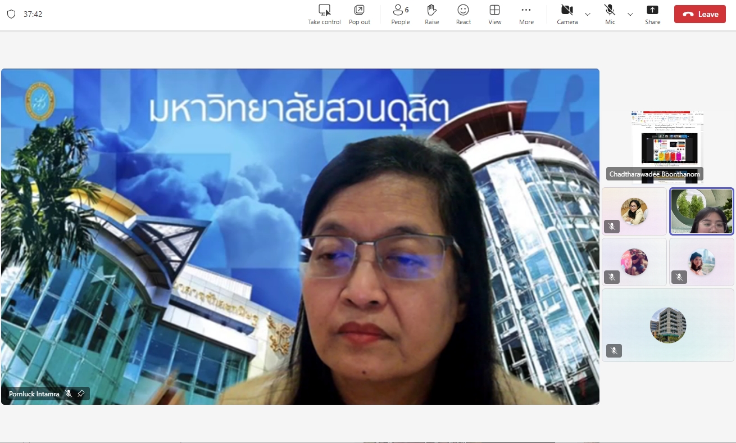Unpin Pornluck Intamra's video

[81, 394]
